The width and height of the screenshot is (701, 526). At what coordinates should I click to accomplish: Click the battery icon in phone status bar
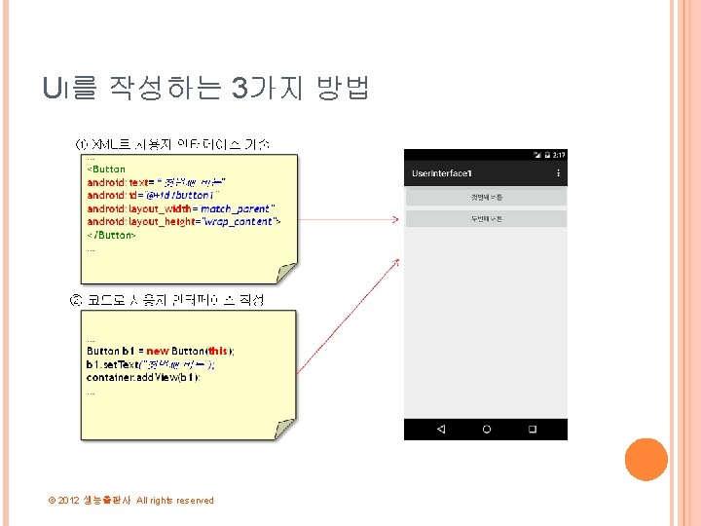547,155
